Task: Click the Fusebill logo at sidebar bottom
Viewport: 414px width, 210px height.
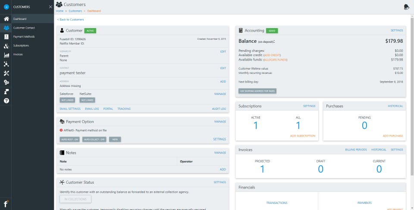Action: tap(6, 204)
